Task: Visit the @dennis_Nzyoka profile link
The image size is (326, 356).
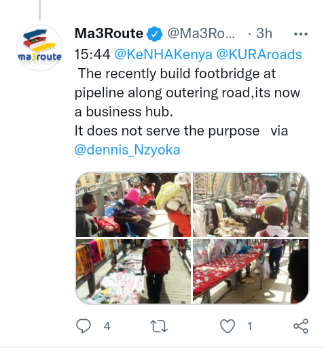Action: tap(127, 150)
